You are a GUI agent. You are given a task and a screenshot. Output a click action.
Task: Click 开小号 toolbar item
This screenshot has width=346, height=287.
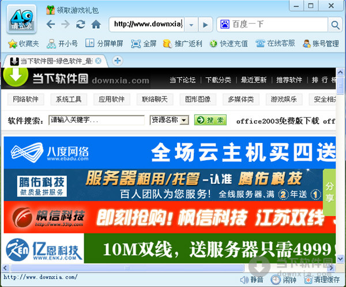(x=62, y=44)
